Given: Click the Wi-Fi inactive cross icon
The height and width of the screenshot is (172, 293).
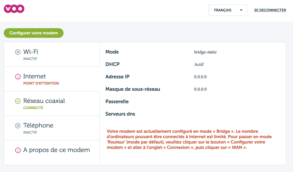Looking at the screenshot, I should coord(18,52).
